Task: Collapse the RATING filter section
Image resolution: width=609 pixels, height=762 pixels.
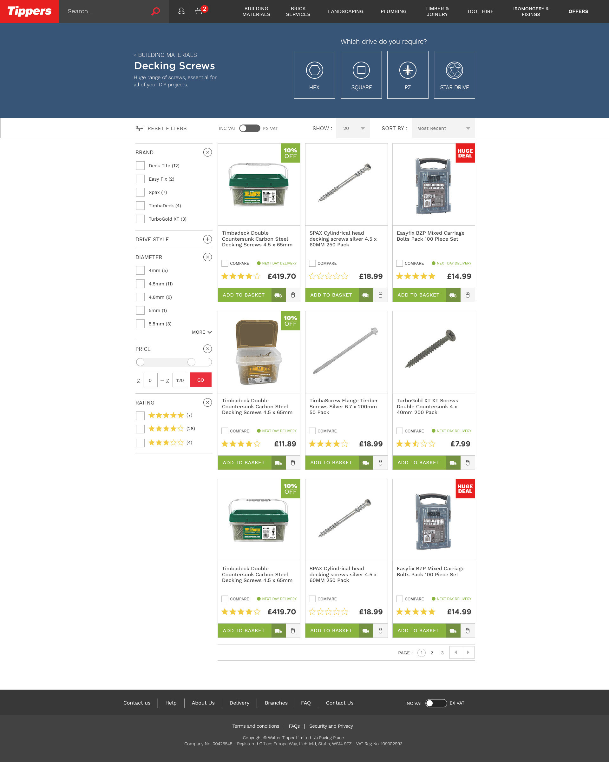Action: click(x=207, y=402)
